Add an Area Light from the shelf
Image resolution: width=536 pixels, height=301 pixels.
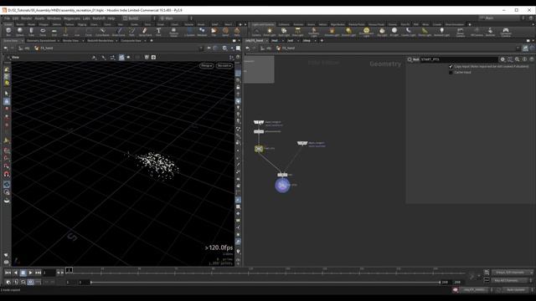(297, 32)
